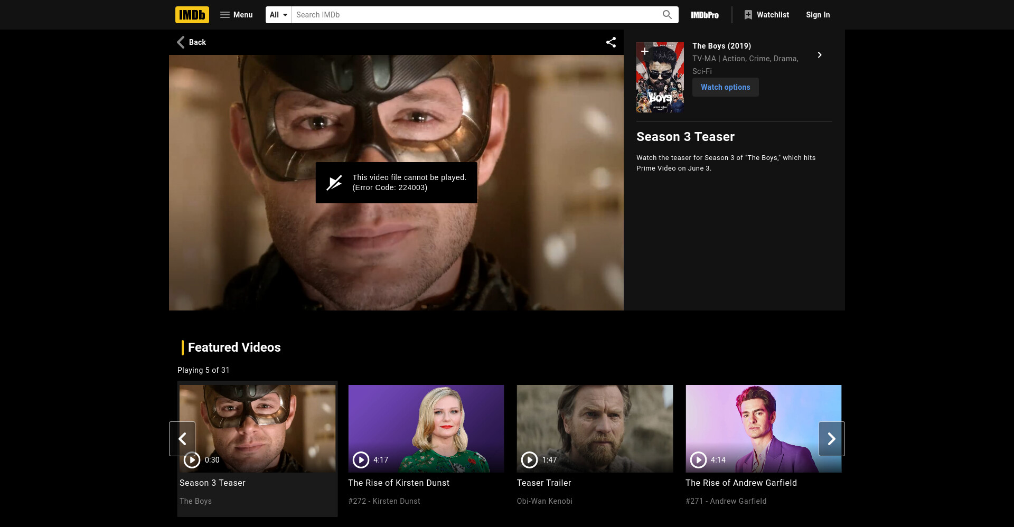
Task: Focus the Search IMDb field
Action: click(474, 15)
